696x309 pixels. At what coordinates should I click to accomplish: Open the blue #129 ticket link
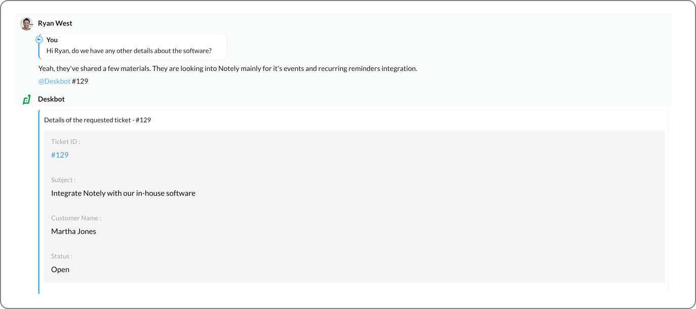pos(60,155)
